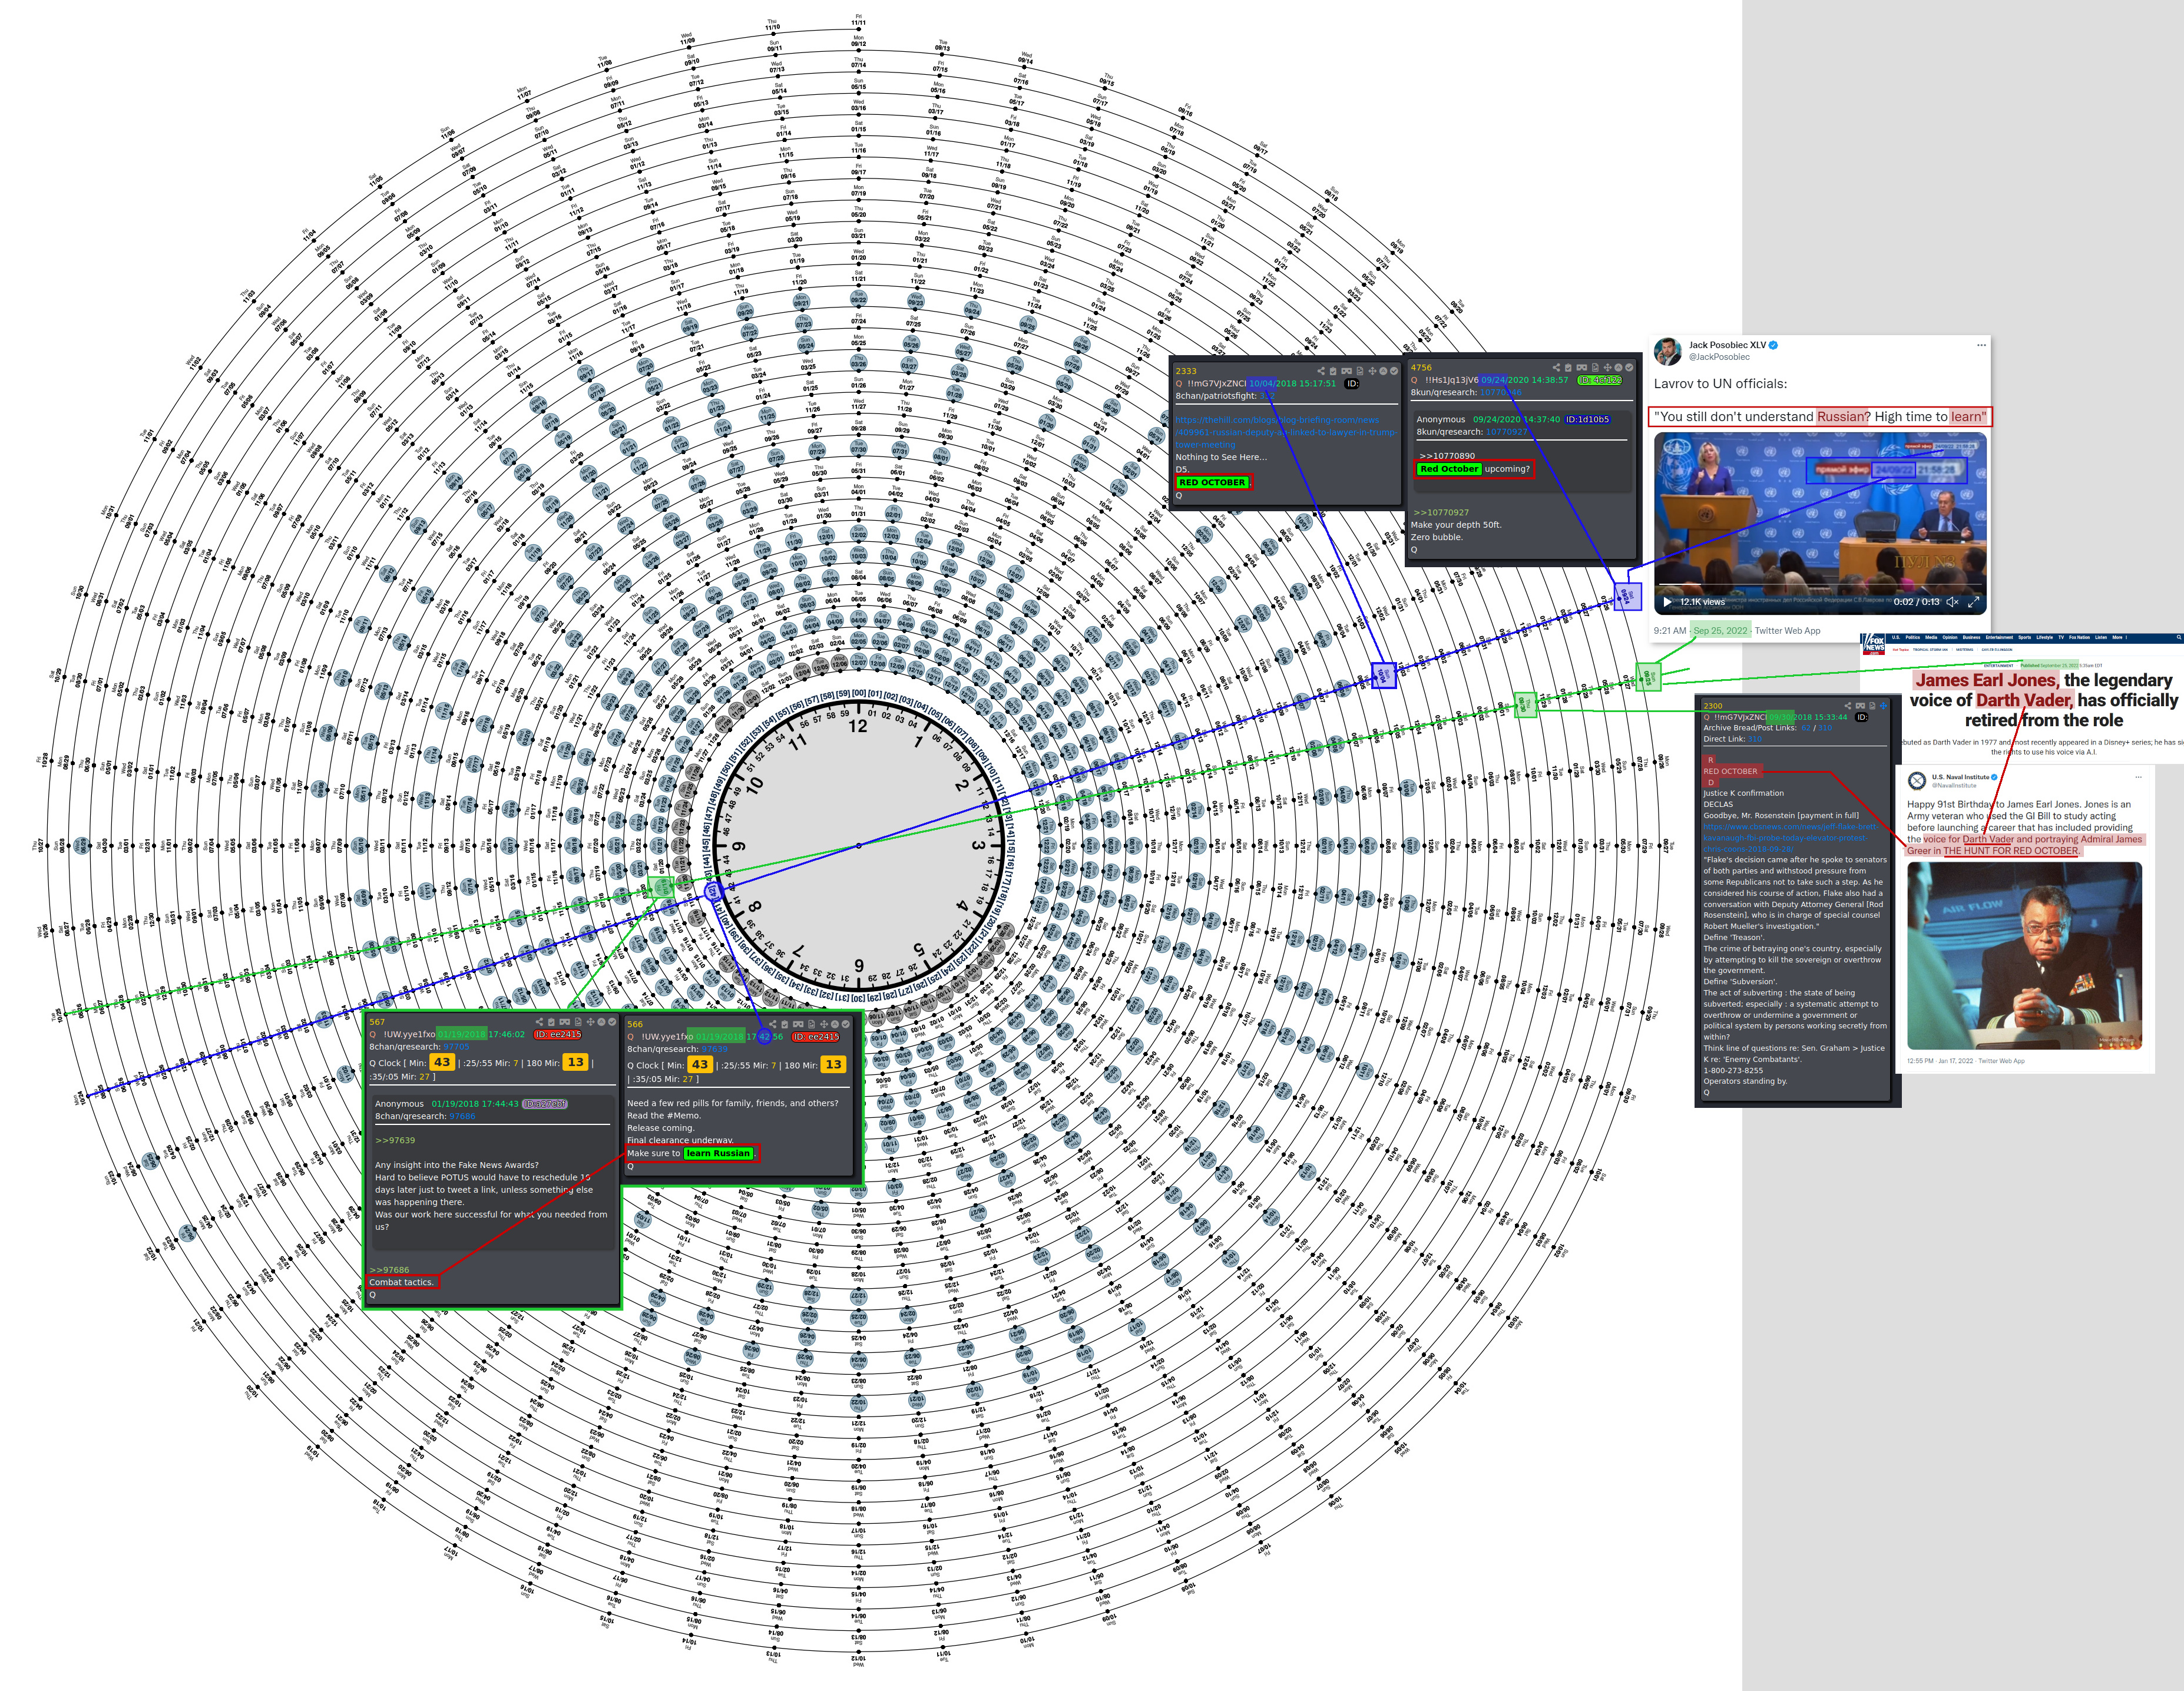Open search icon in Fox News header
This screenshot has height=1691, width=2184.
point(2179,637)
